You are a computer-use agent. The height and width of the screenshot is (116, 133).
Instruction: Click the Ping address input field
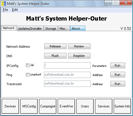[x=67, y=75]
